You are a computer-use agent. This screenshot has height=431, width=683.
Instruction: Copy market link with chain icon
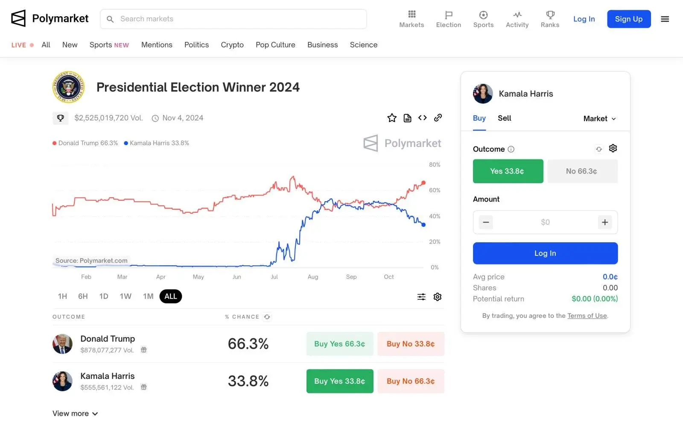438,118
